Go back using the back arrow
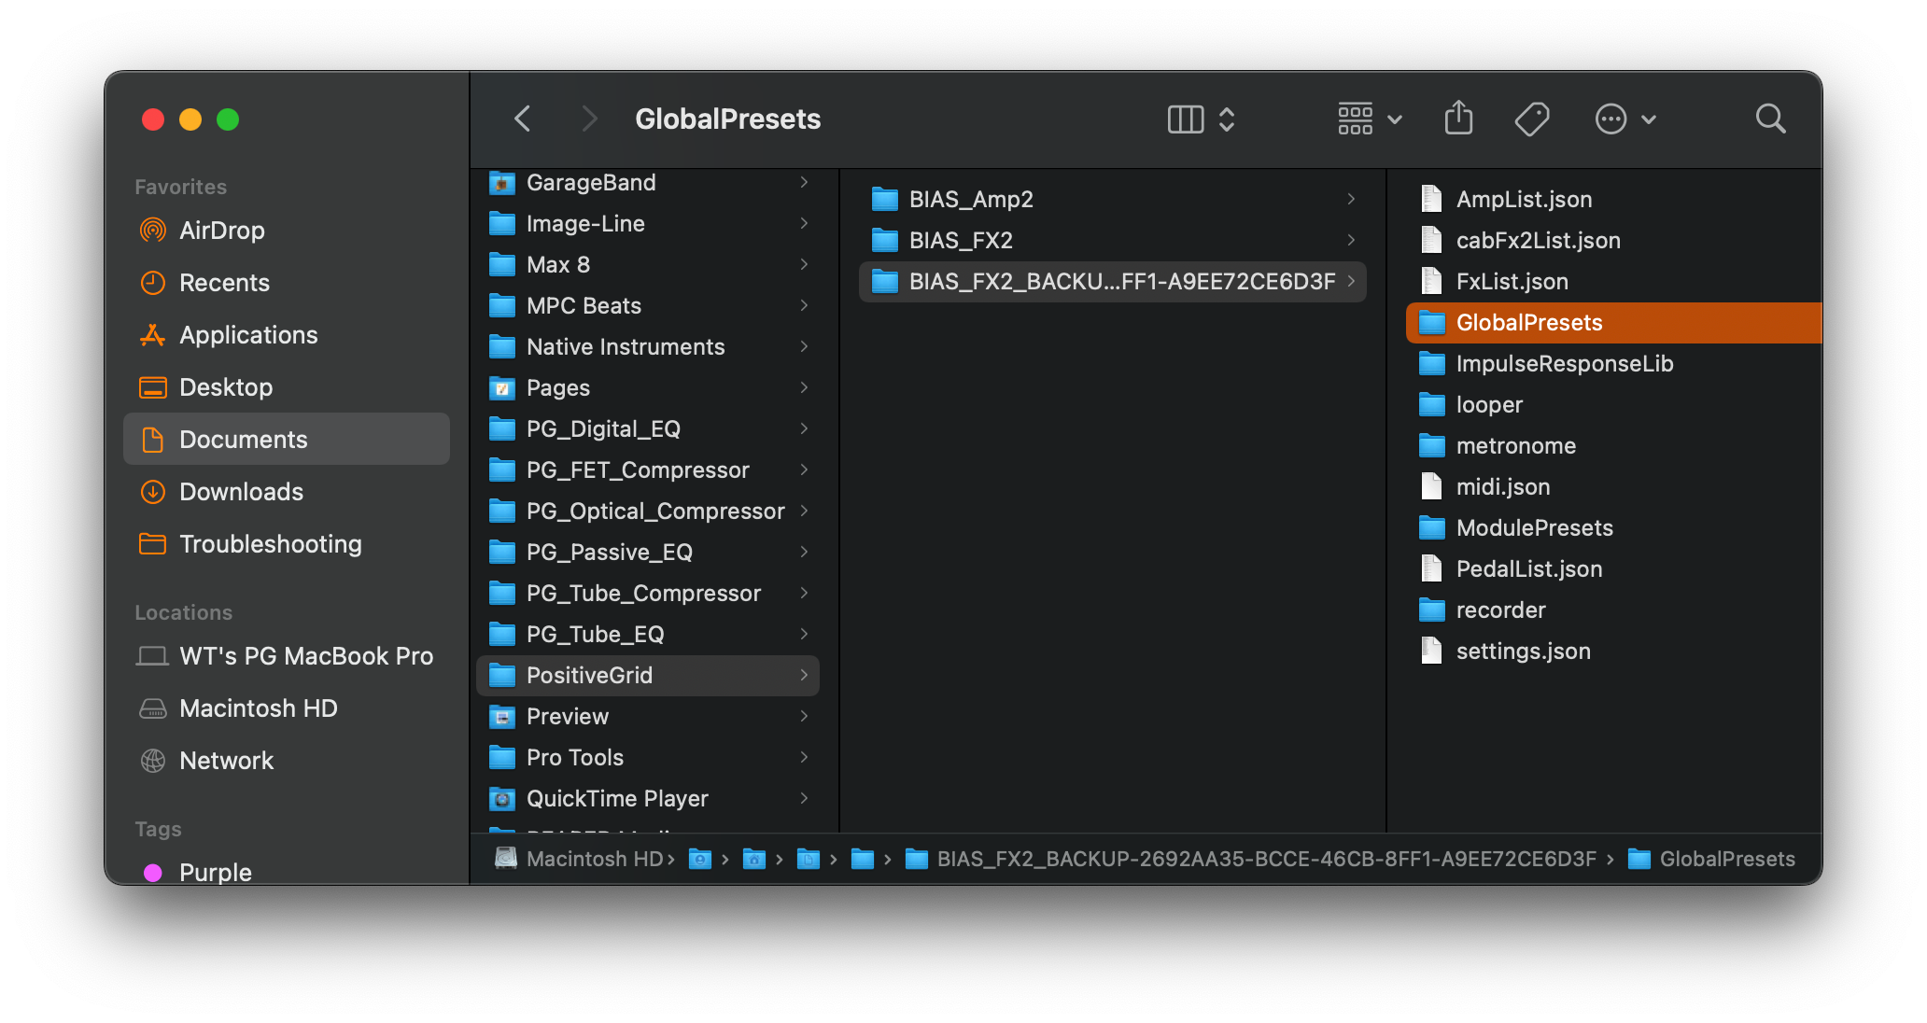1927x1023 pixels. coord(523,119)
